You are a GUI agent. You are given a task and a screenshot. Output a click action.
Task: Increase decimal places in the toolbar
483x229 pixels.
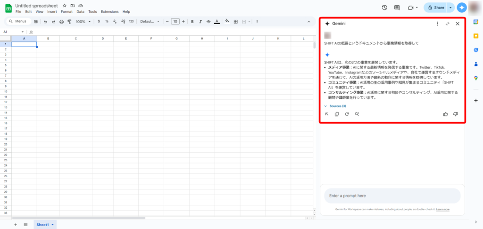123,22
